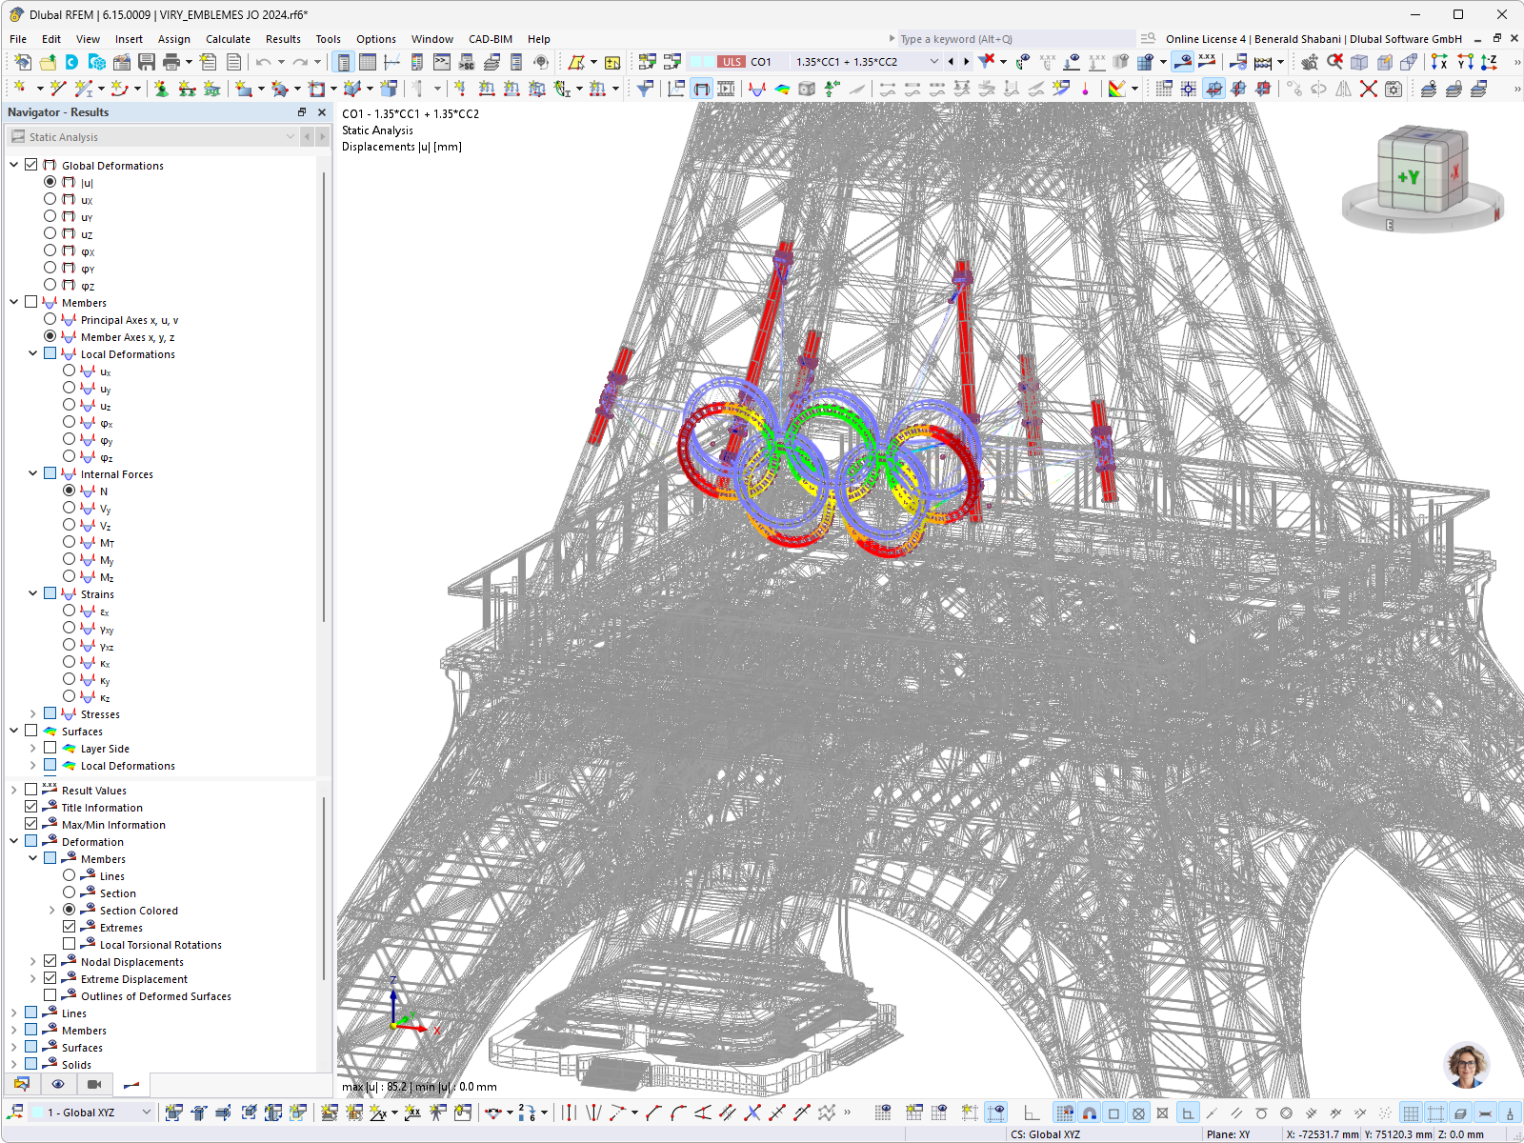
Task: Go to next load case arrow
Action: (x=966, y=62)
